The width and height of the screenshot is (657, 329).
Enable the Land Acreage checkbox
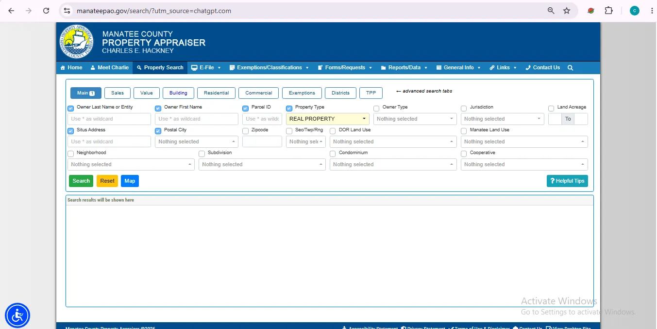tap(552, 109)
